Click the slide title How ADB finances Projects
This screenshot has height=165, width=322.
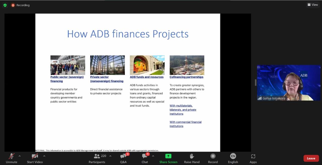coord(128,34)
